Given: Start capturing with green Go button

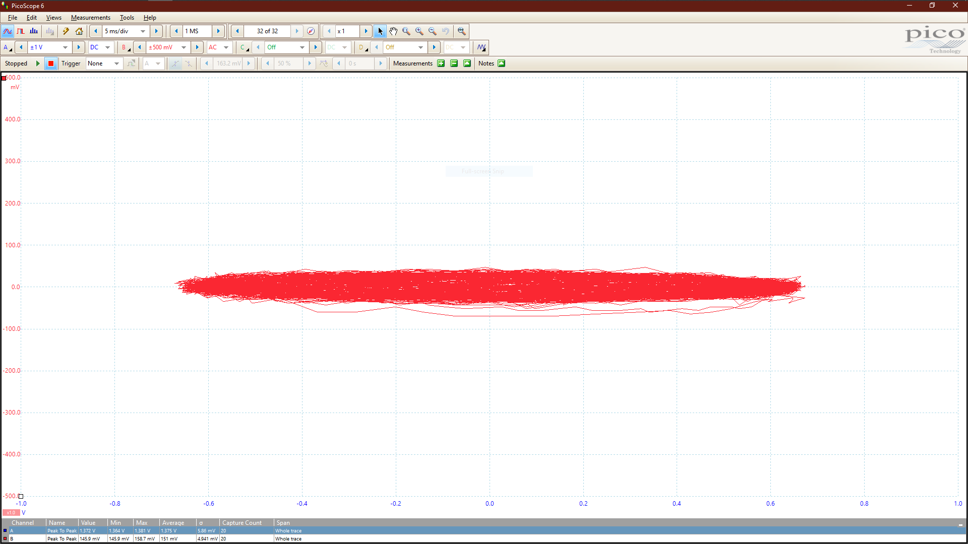Looking at the screenshot, I should click(x=38, y=63).
